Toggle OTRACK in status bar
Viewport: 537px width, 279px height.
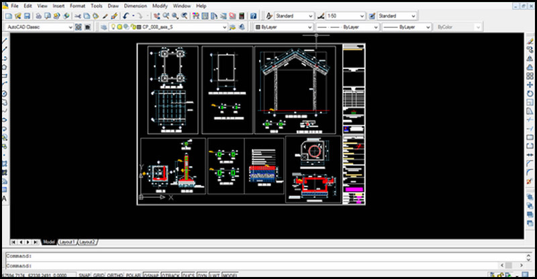coord(170,275)
